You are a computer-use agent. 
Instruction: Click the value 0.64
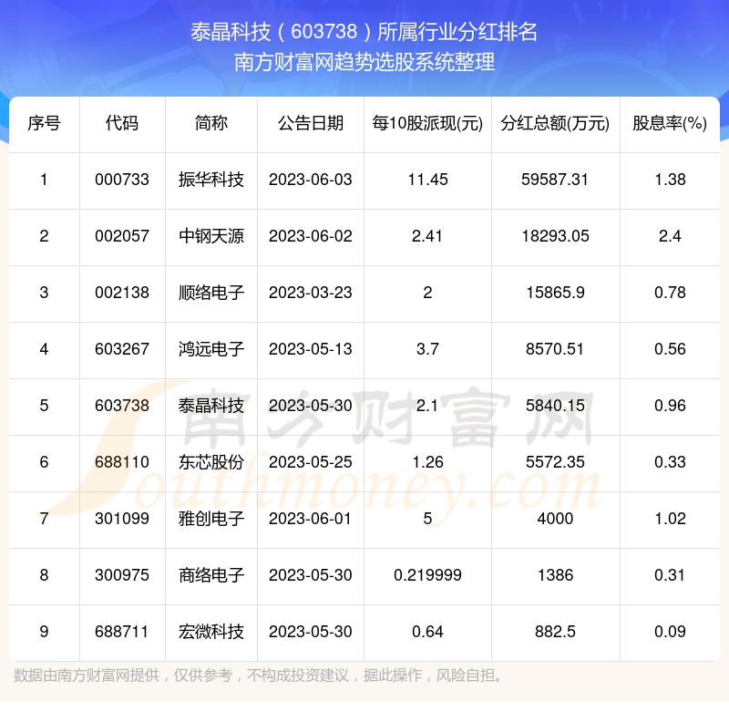[x=427, y=632]
